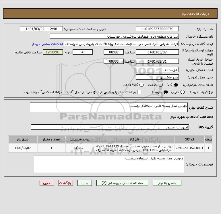Click the تاریخ نیاز column header

pos(23,140)
